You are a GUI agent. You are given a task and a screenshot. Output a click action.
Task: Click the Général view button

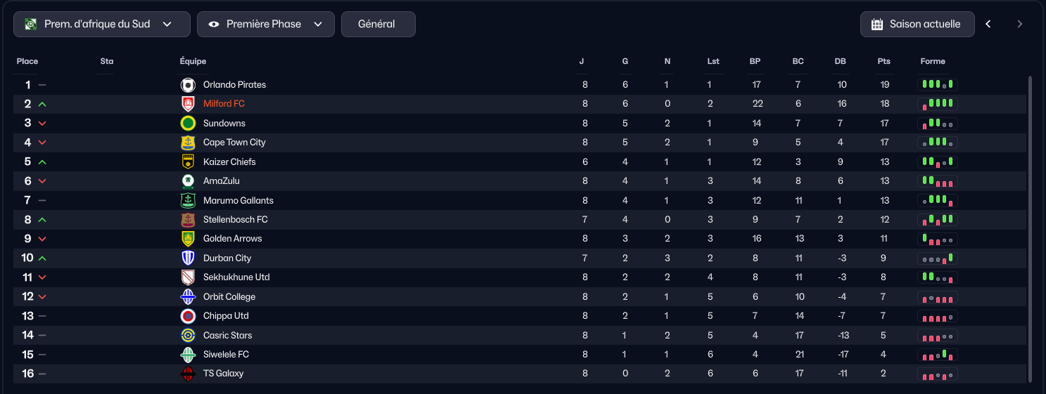click(378, 24)
